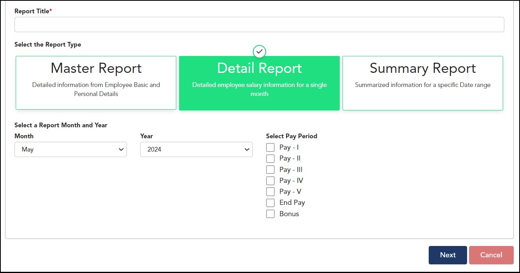Click the Master Report description text
The image size is (520, 273).
point(96,89)
